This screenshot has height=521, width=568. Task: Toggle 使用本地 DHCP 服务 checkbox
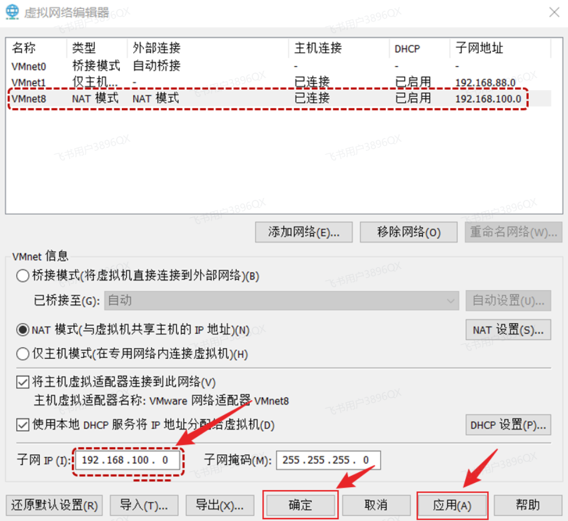(x=23, y=425)
